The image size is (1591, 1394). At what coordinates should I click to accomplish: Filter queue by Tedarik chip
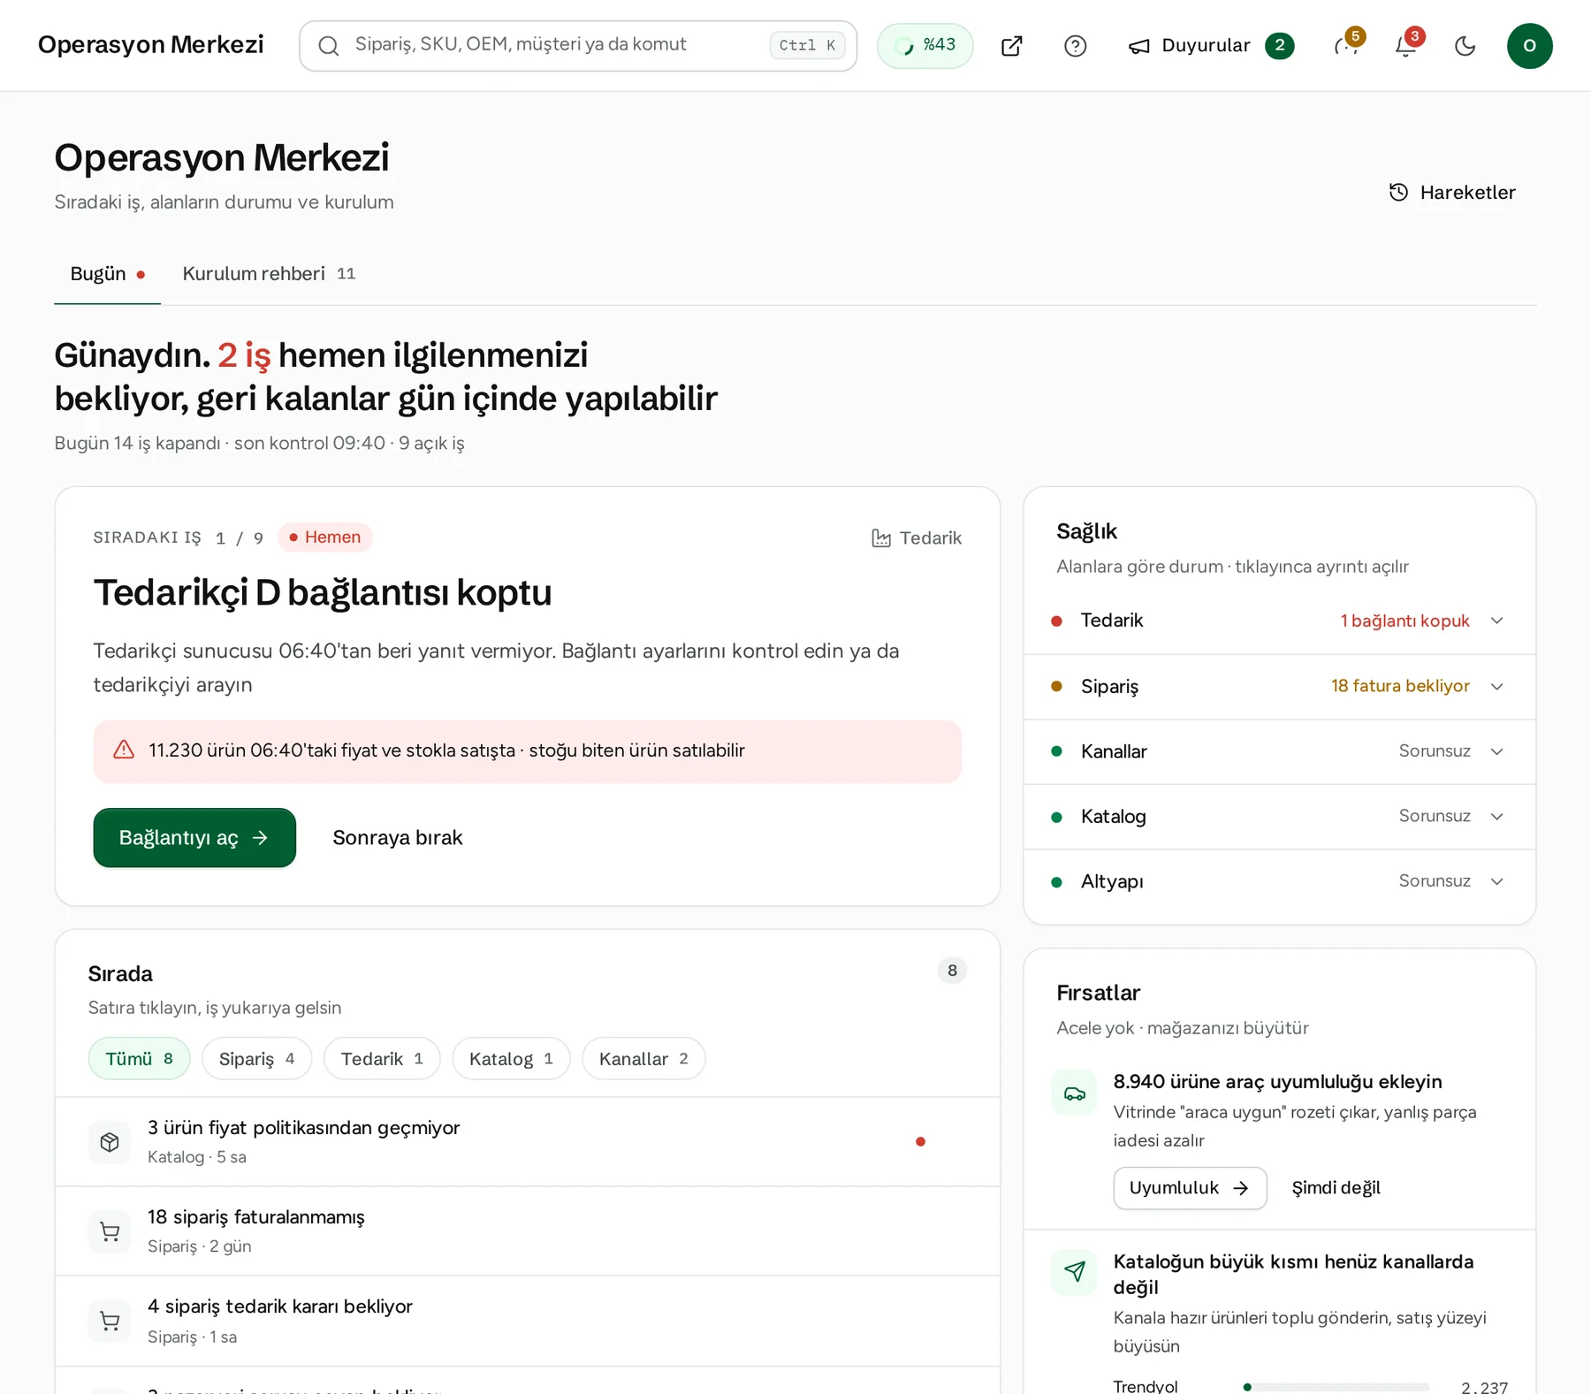[x=382, y=1059]
